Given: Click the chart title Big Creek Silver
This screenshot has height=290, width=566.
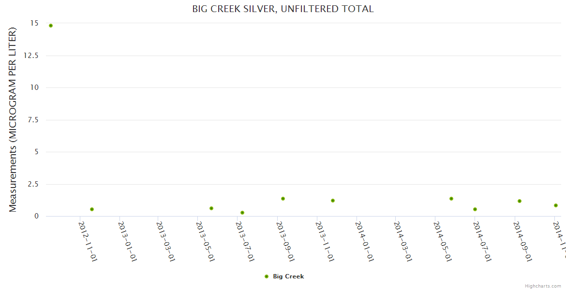Looking at the screenshot, I should coord(283,9).
